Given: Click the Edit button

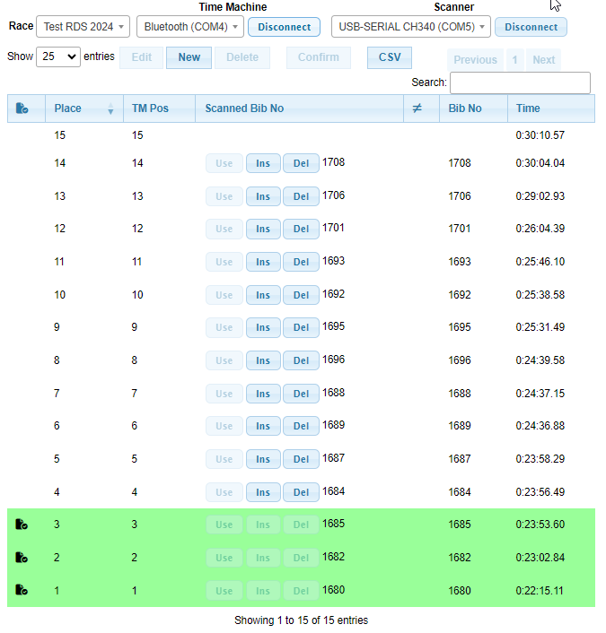Looking at the screenshot, I should 142,57.
